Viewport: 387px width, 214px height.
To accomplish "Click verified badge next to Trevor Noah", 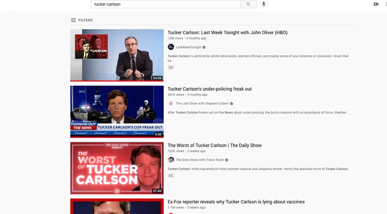I will [x=227, y=160].
